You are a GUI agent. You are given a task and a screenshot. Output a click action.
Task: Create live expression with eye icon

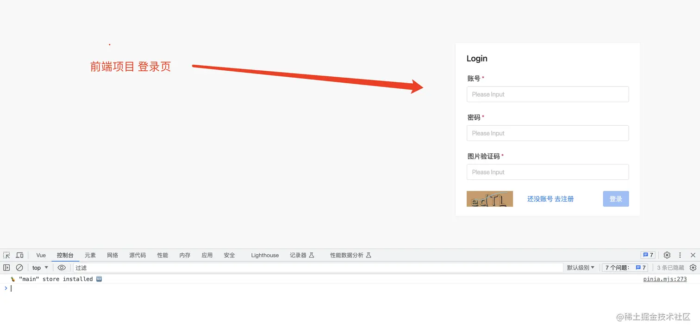pos(62,268)
